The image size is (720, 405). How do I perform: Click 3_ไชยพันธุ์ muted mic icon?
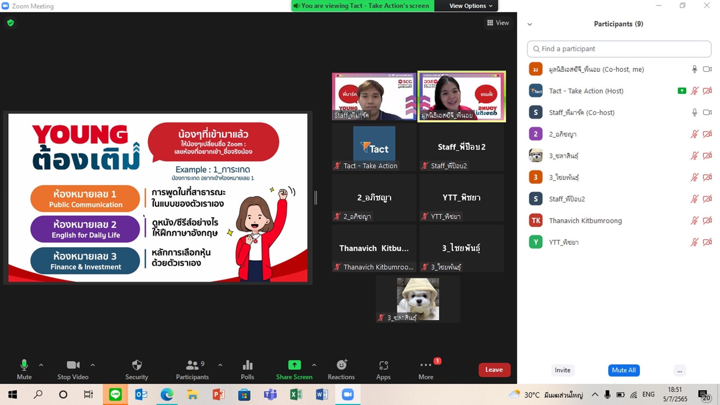click(x=694, y=177)
